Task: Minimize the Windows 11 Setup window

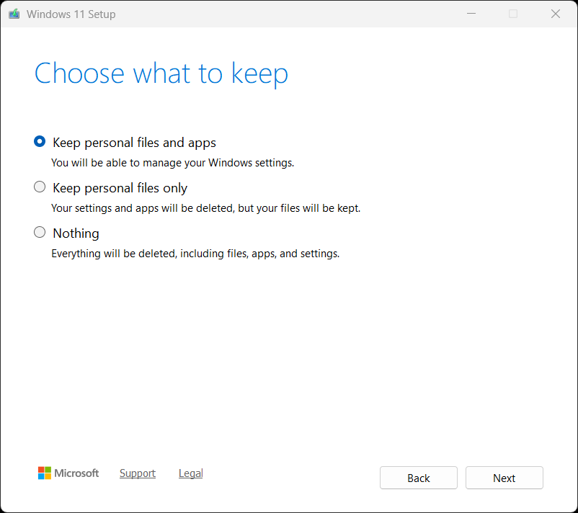Action: click(471, 14)
